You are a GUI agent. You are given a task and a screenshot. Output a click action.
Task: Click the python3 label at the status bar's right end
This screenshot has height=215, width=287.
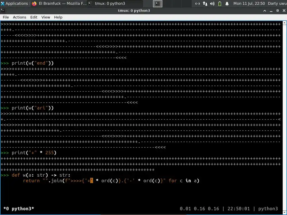268,209
